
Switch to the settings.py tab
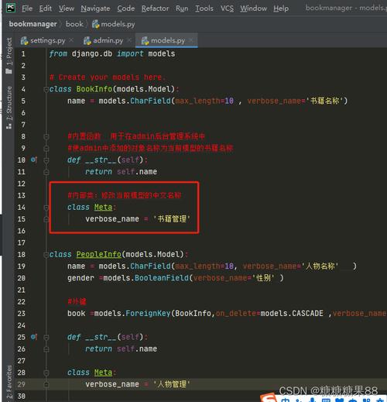48,40
